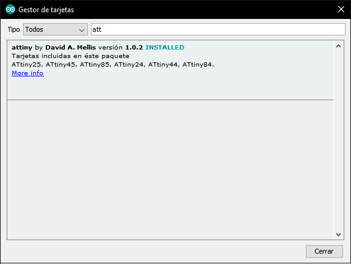Click the Arduino logo in title bar
Screen dimensions: 351x264
pyautogui.click(x=10, y=9)
